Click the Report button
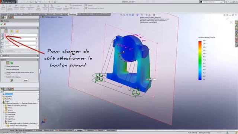 tap(89, 5)
